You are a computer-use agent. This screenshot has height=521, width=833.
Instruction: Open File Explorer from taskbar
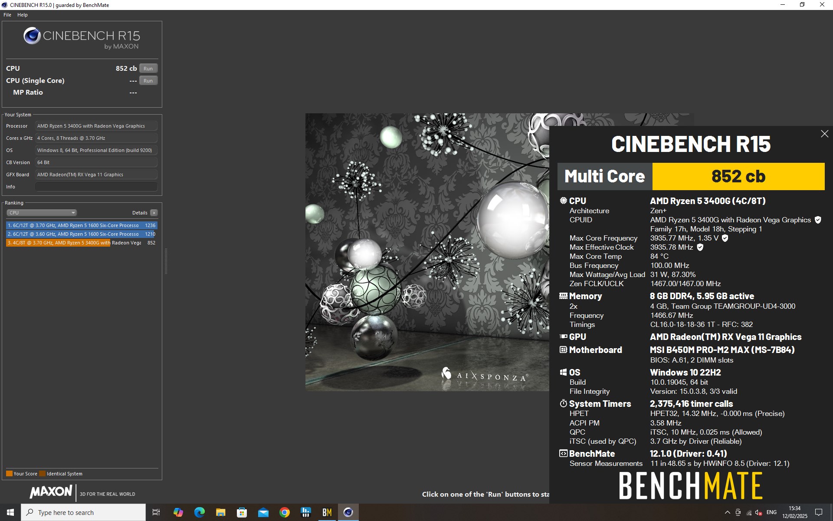[221, 512]
